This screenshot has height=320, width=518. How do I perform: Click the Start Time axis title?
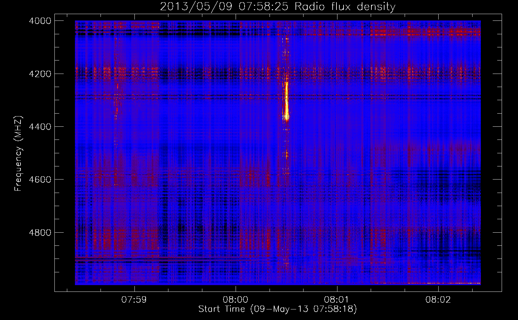click(278, 309)
